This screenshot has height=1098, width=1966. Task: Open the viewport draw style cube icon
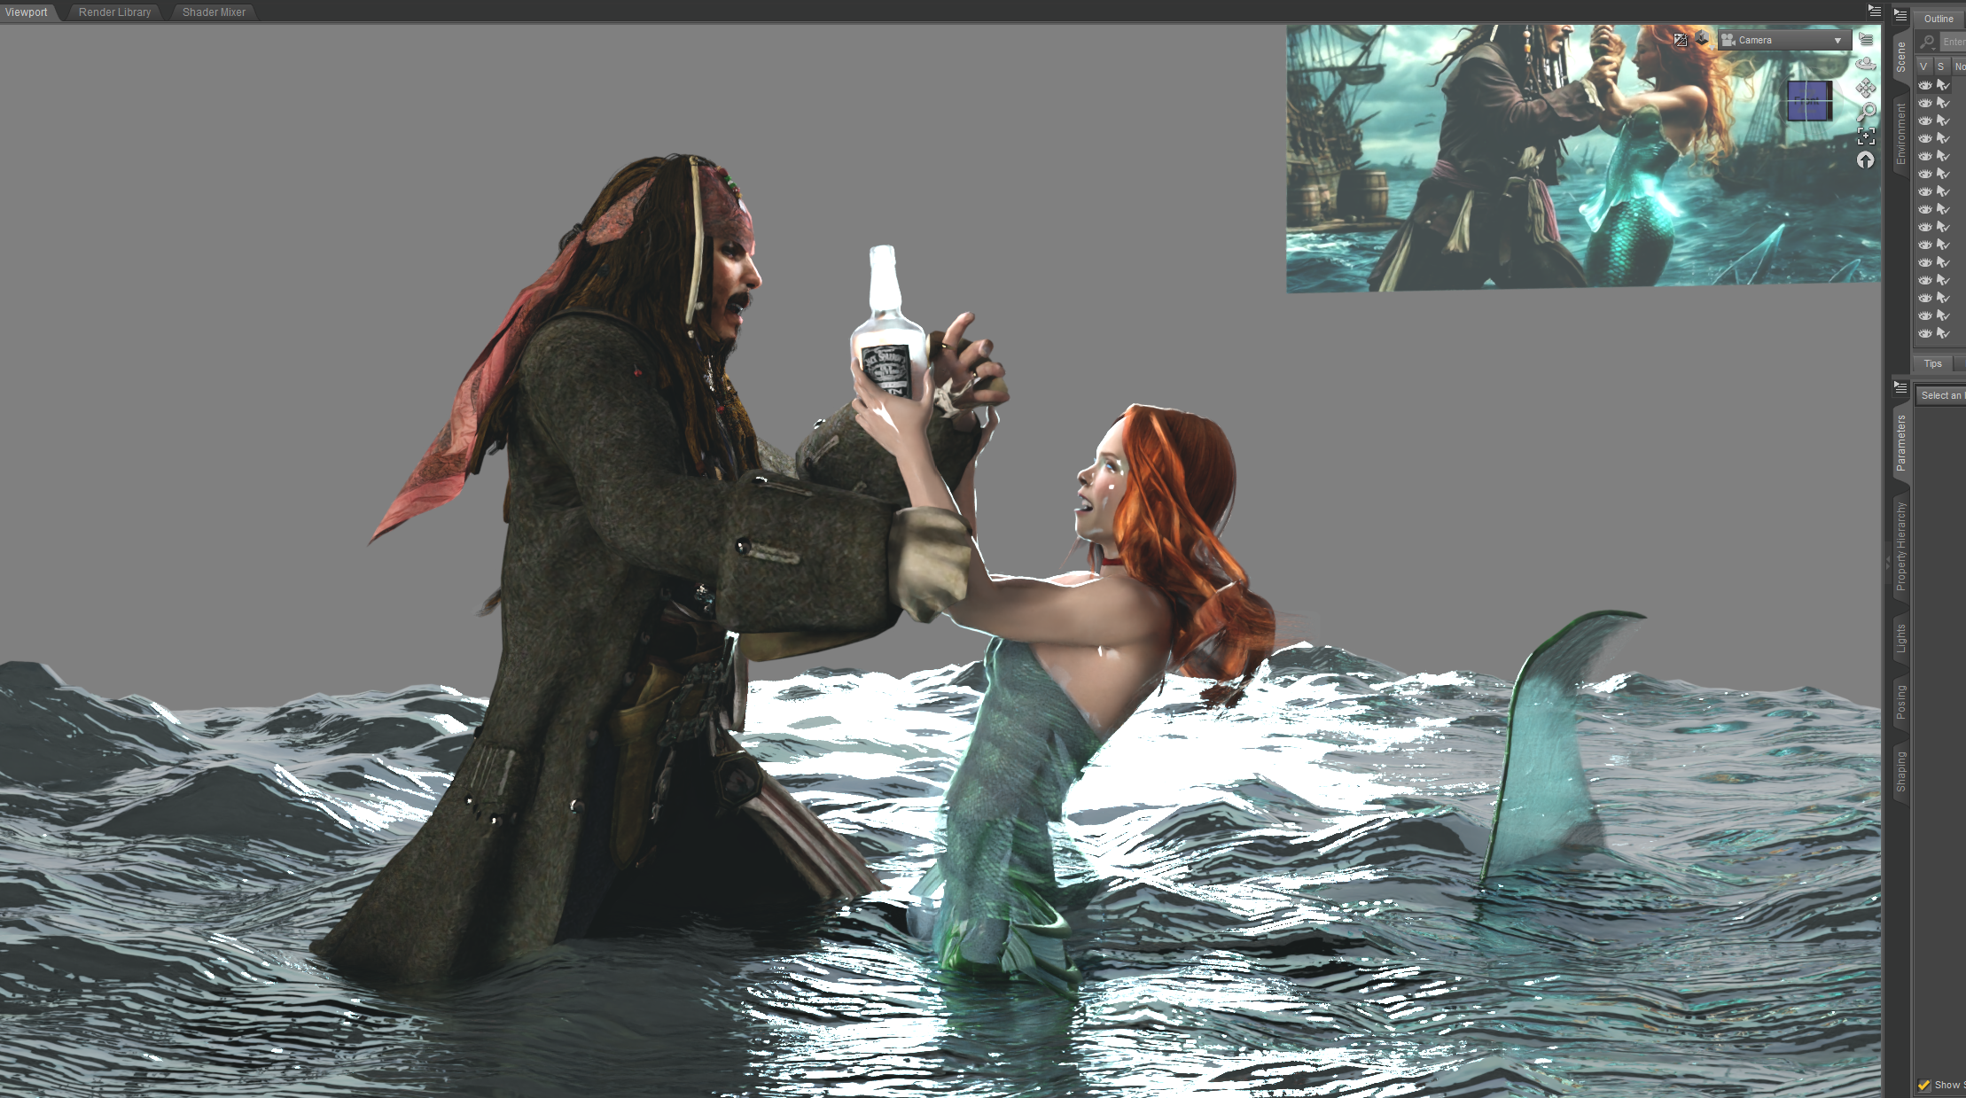1702,39
